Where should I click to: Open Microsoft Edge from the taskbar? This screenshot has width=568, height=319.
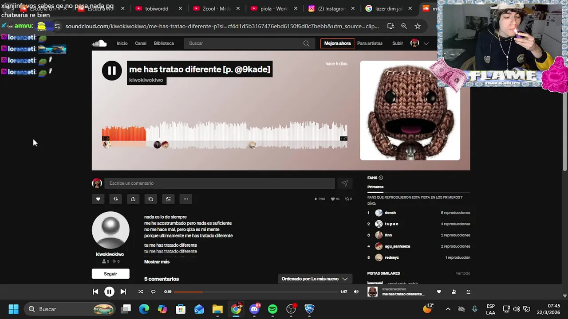pos(144,309)
